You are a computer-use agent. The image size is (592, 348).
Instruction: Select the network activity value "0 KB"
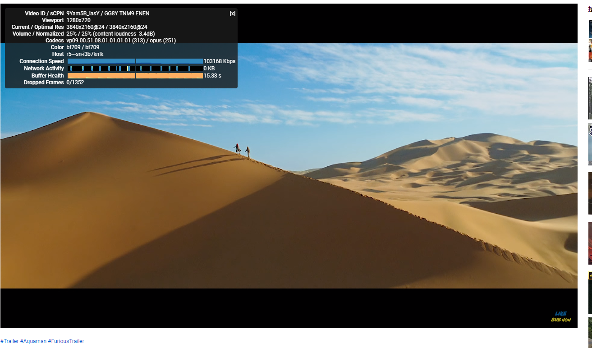coord(209,69)
